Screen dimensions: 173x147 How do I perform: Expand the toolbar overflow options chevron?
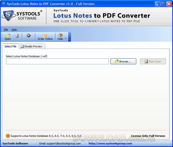[x=70, y=40]
